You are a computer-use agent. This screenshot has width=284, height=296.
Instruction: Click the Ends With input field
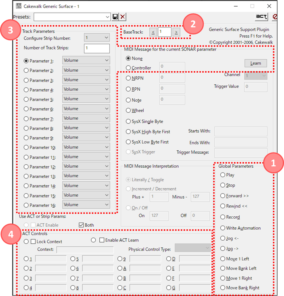[x=241, y=143]
